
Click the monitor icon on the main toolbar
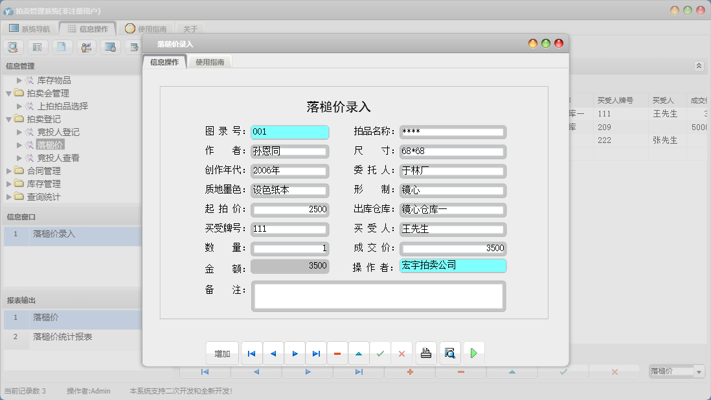(111, 47)
